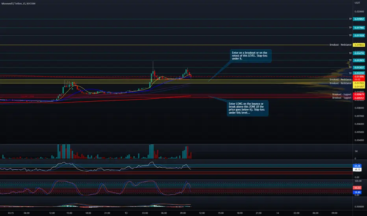Click the TP 0.013923 price tag
The image size is (367, 216).
click(359, 60)
